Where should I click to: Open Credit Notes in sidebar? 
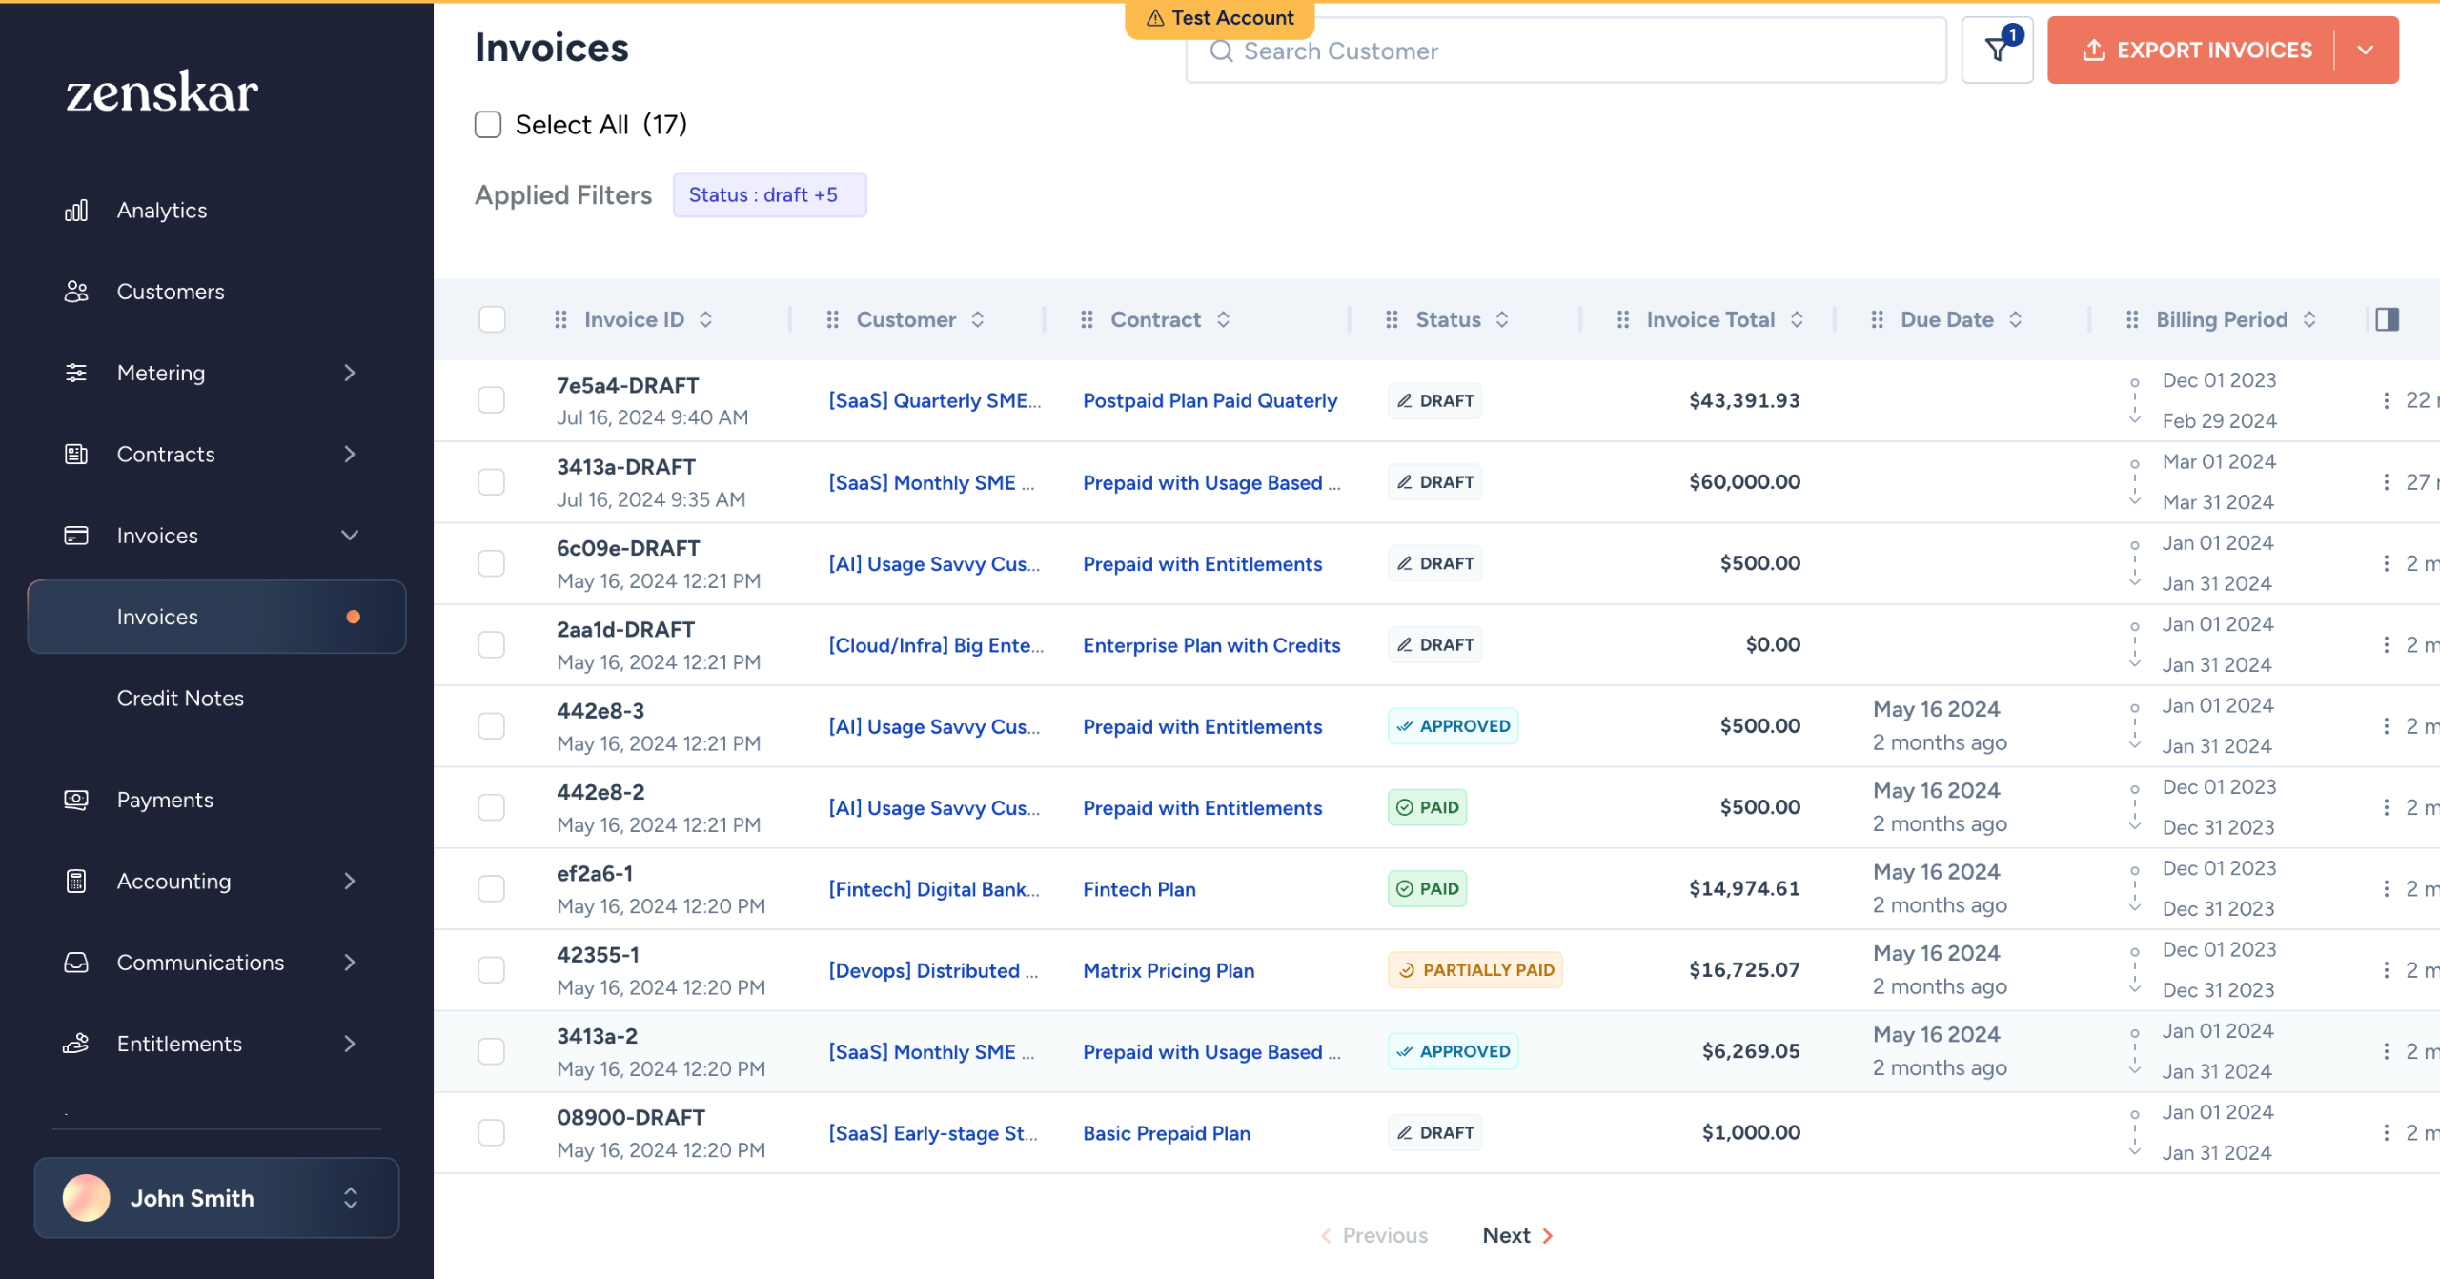pyautogui.click(x=180, y=699)
